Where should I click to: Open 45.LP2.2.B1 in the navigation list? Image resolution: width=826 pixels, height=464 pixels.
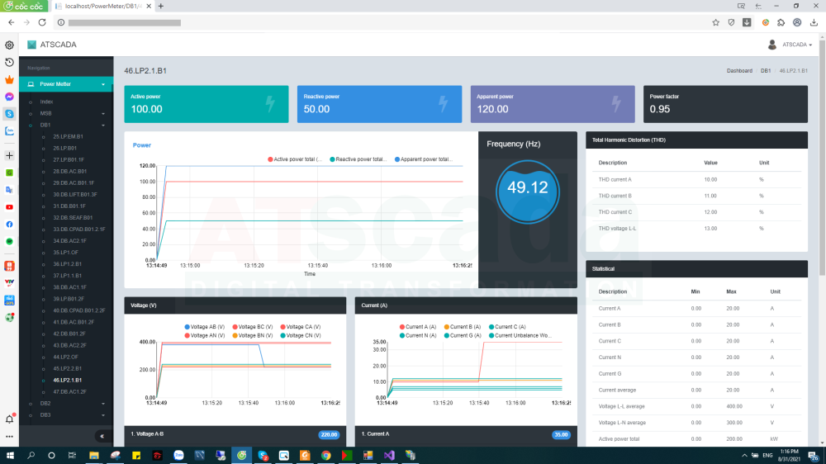(x=67, y=368)
